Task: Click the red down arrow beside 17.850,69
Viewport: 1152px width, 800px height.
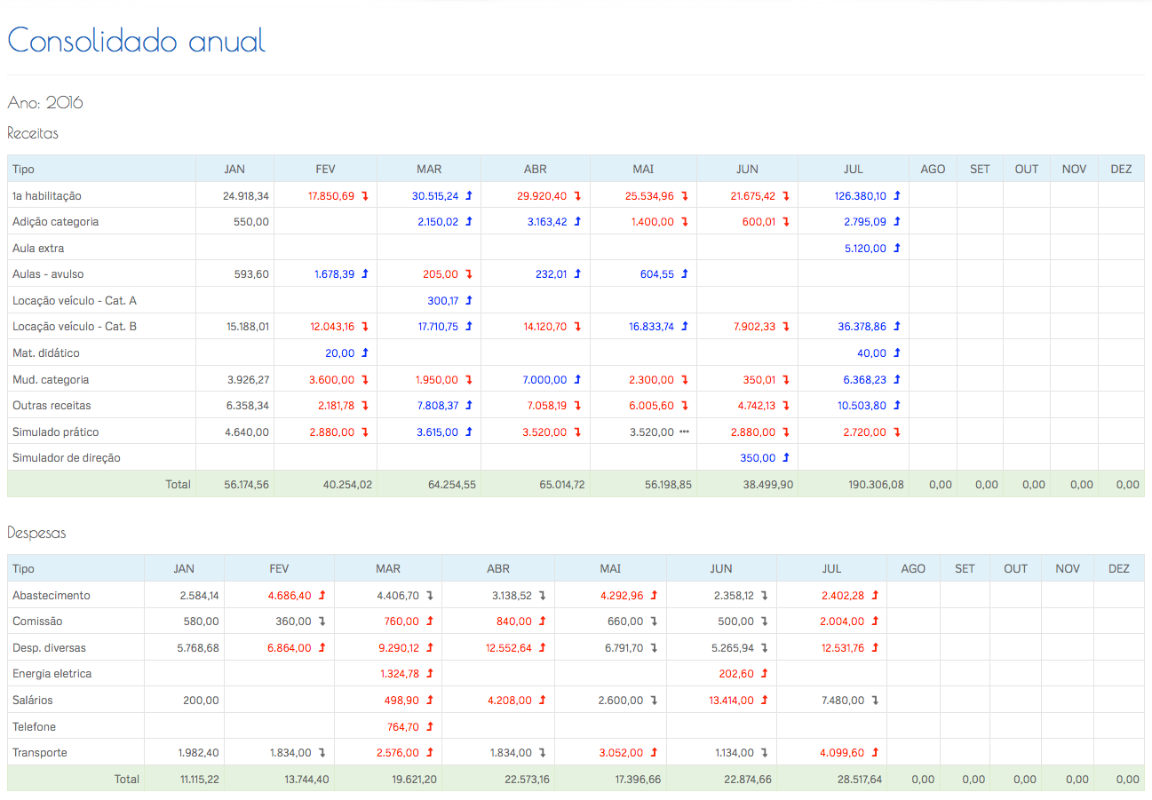Action: click(x=364, y=196)
